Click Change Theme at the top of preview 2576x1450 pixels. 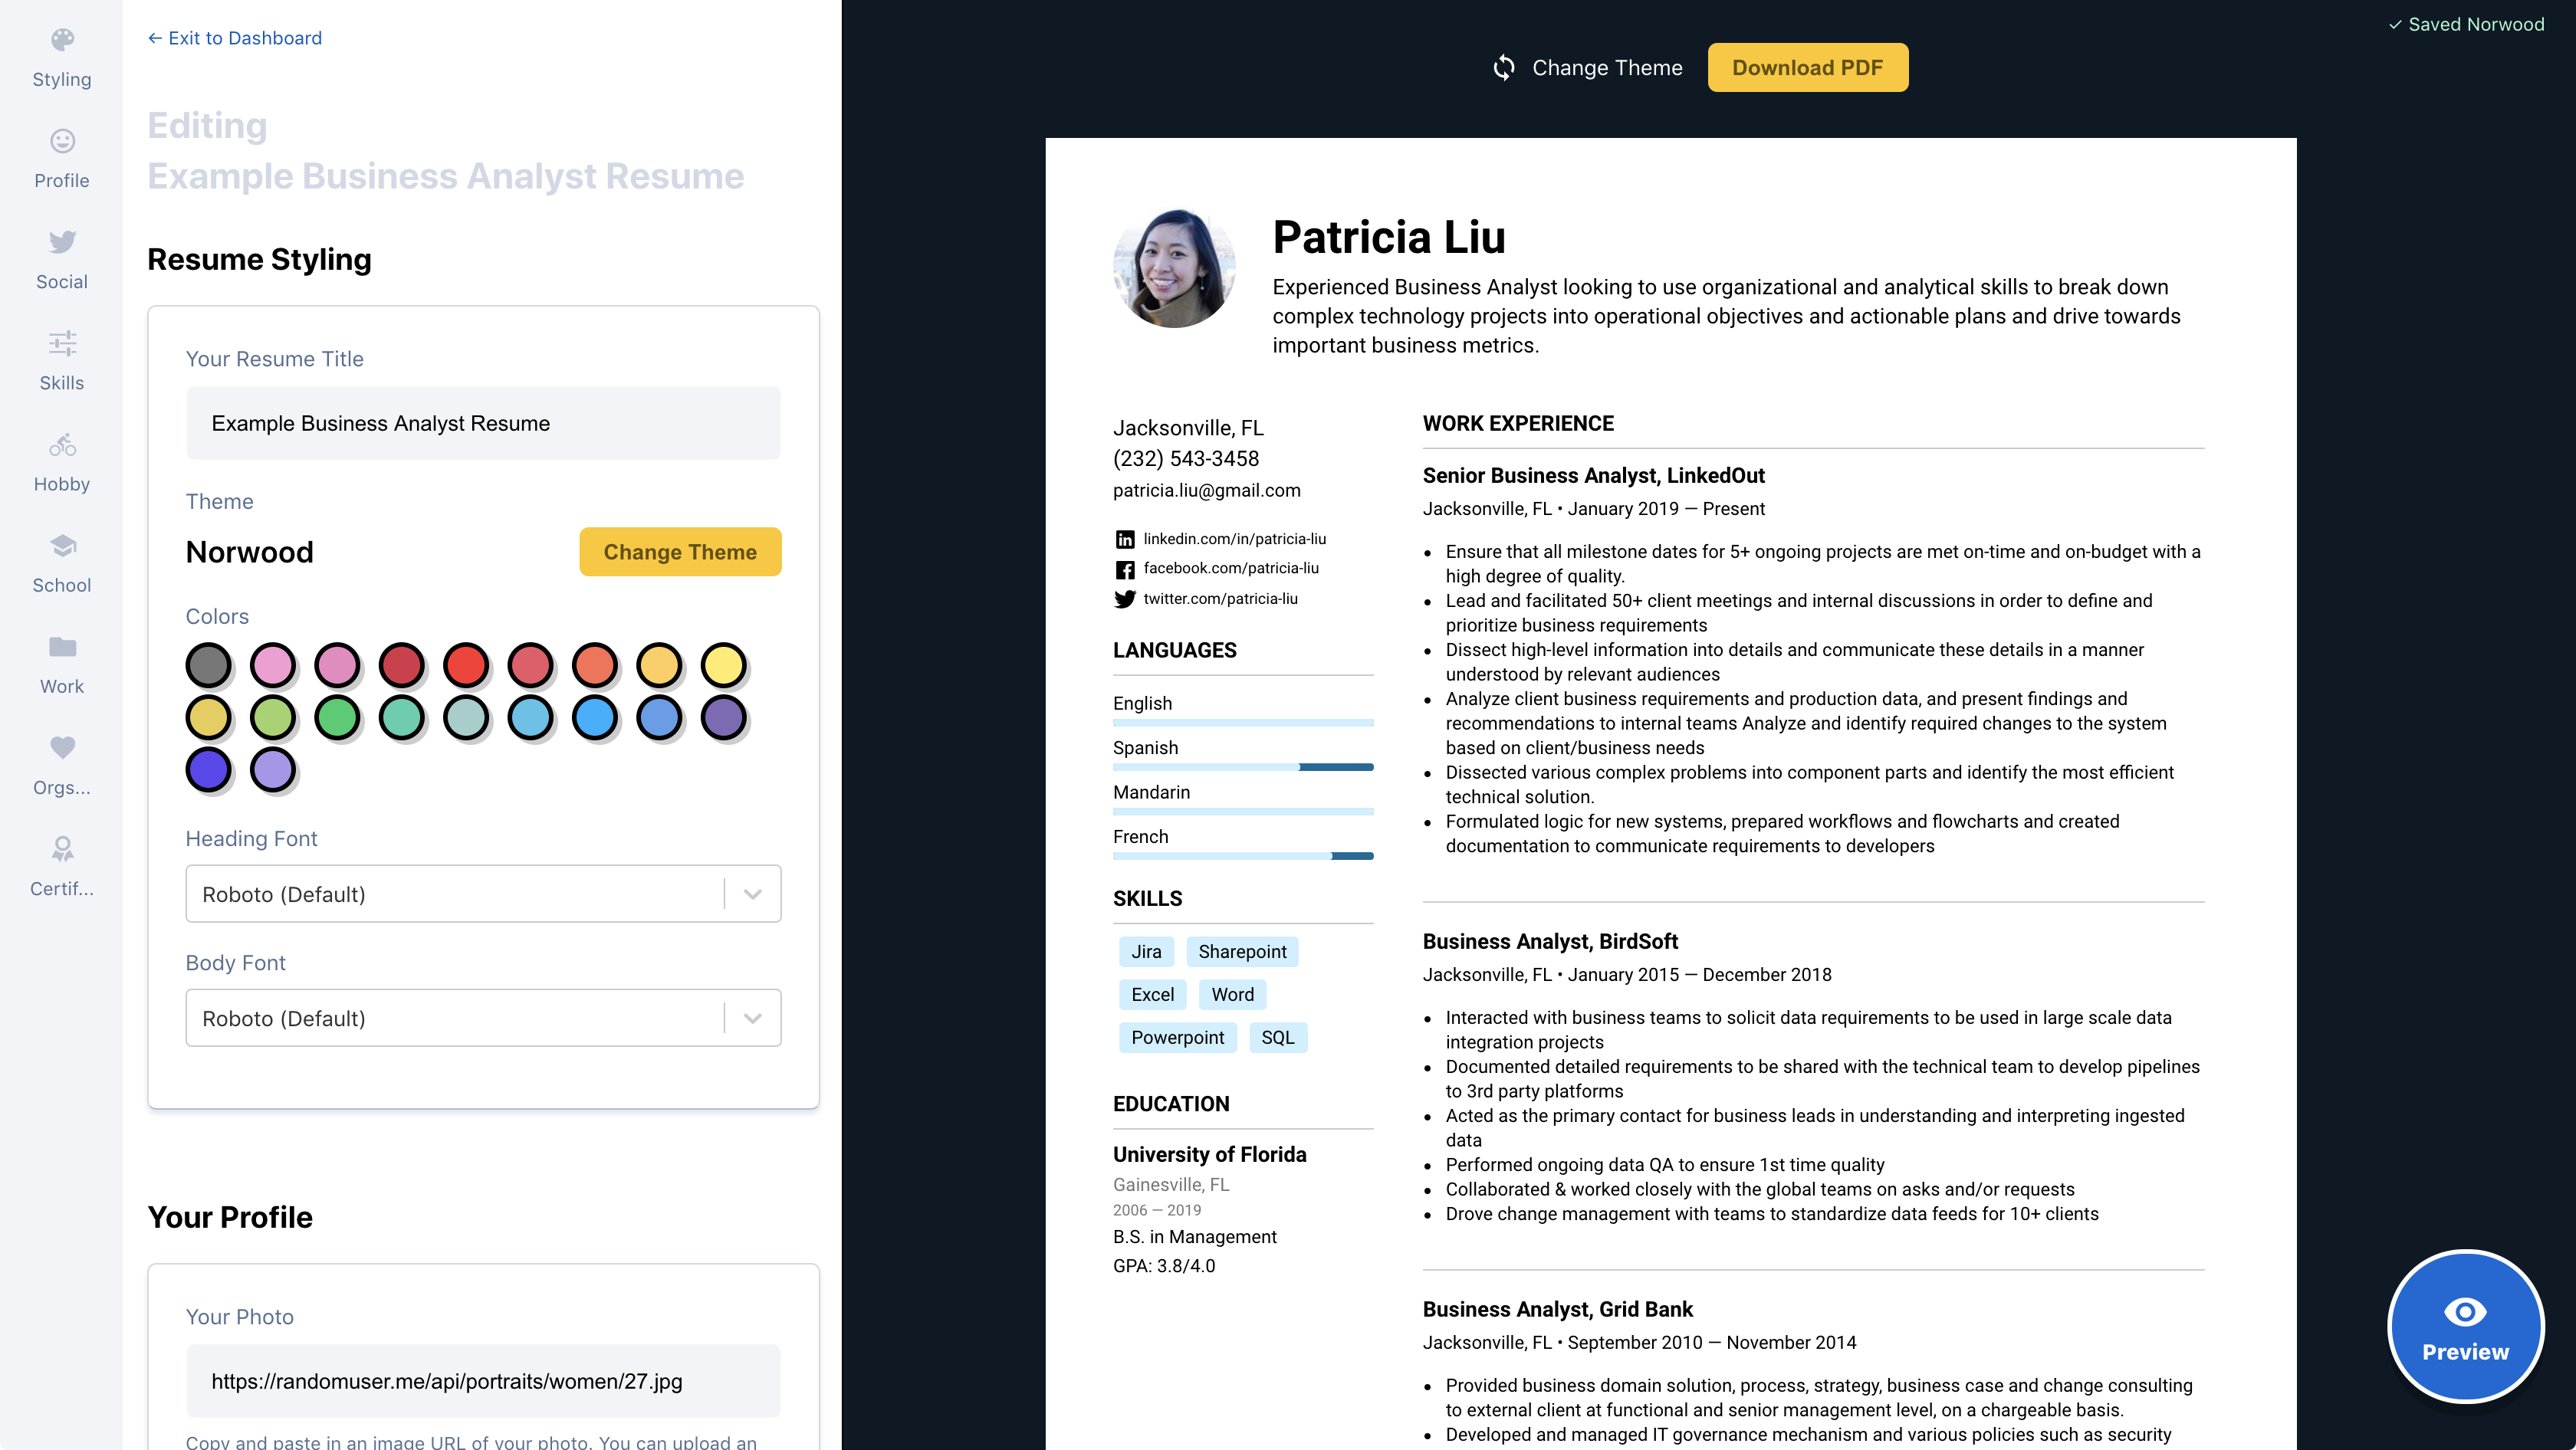1588,67
